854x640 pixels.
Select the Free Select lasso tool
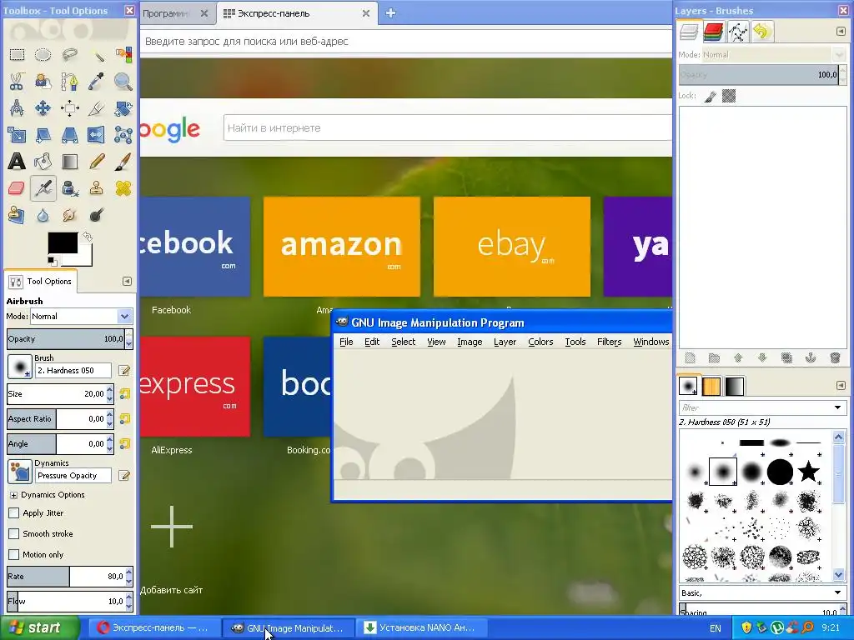[x=70, y=54]
